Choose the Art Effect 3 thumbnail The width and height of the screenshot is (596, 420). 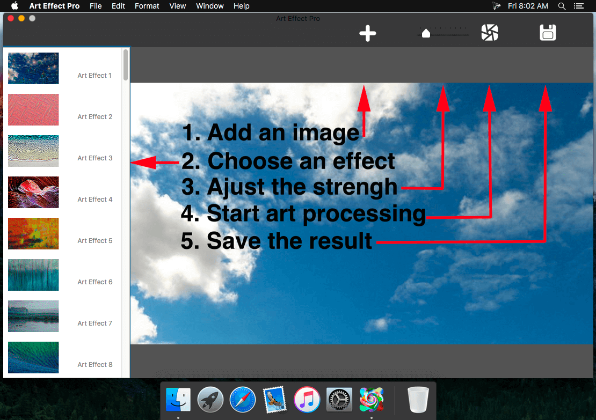[x=33, y=151]
